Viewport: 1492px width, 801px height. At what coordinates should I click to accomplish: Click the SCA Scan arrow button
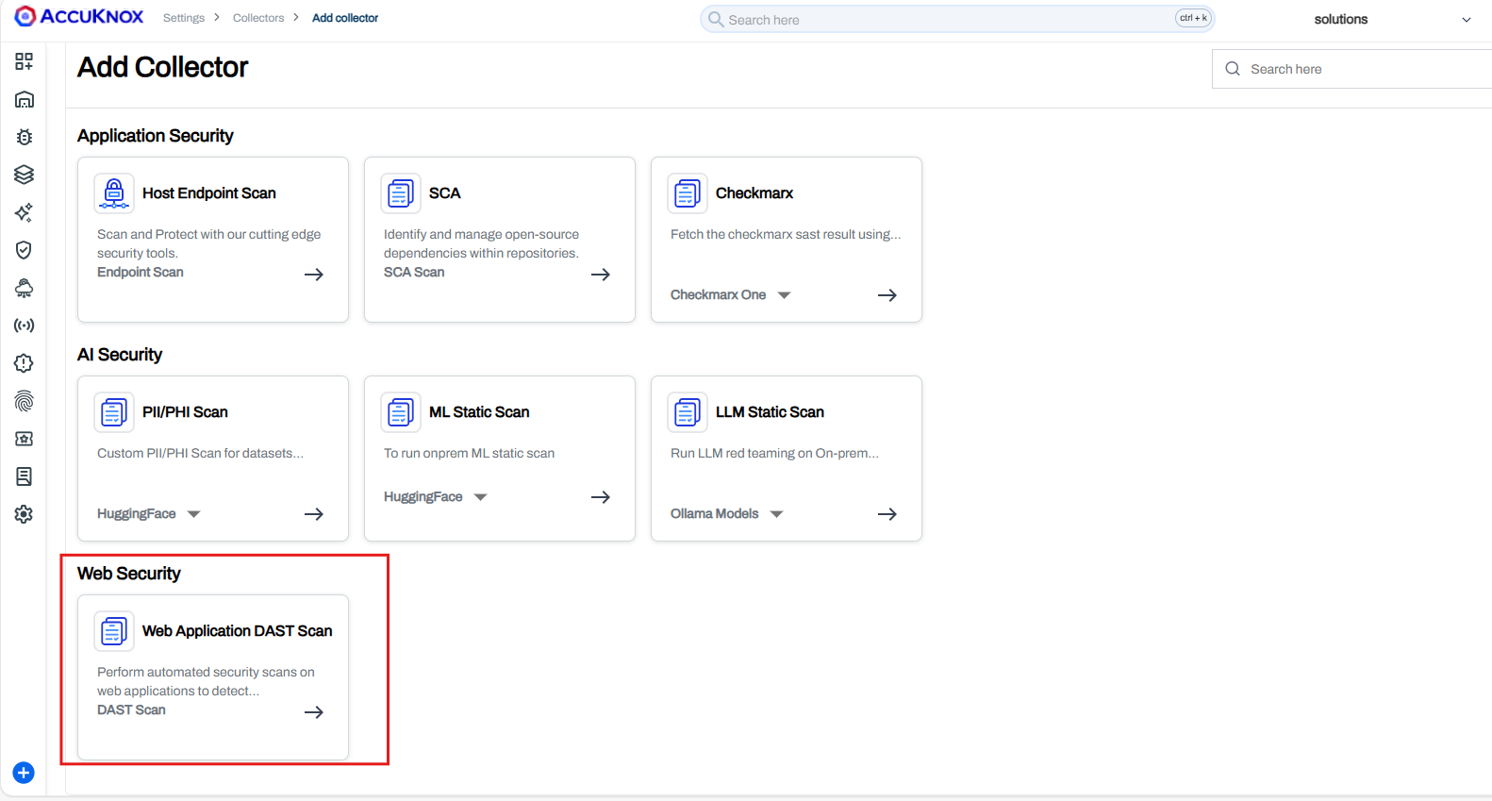tap(601, 275)
